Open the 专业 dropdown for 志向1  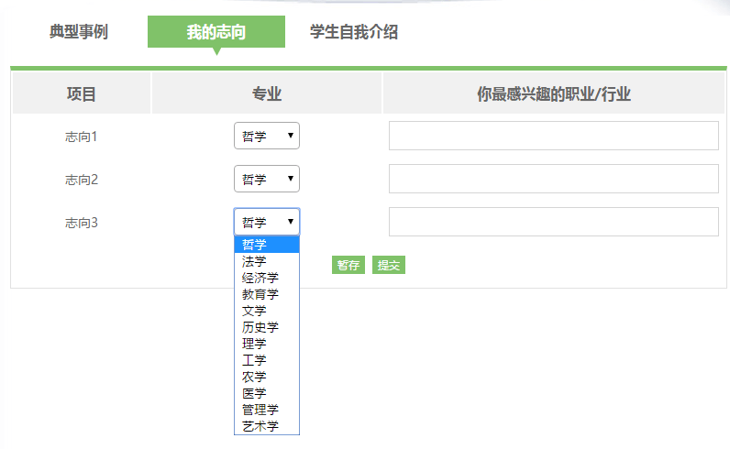pos(267,136)
